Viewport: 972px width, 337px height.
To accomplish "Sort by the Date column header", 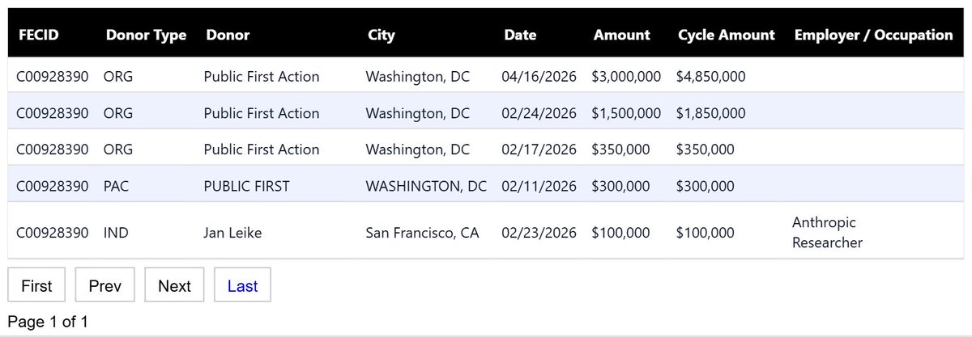I will point(520,35).
